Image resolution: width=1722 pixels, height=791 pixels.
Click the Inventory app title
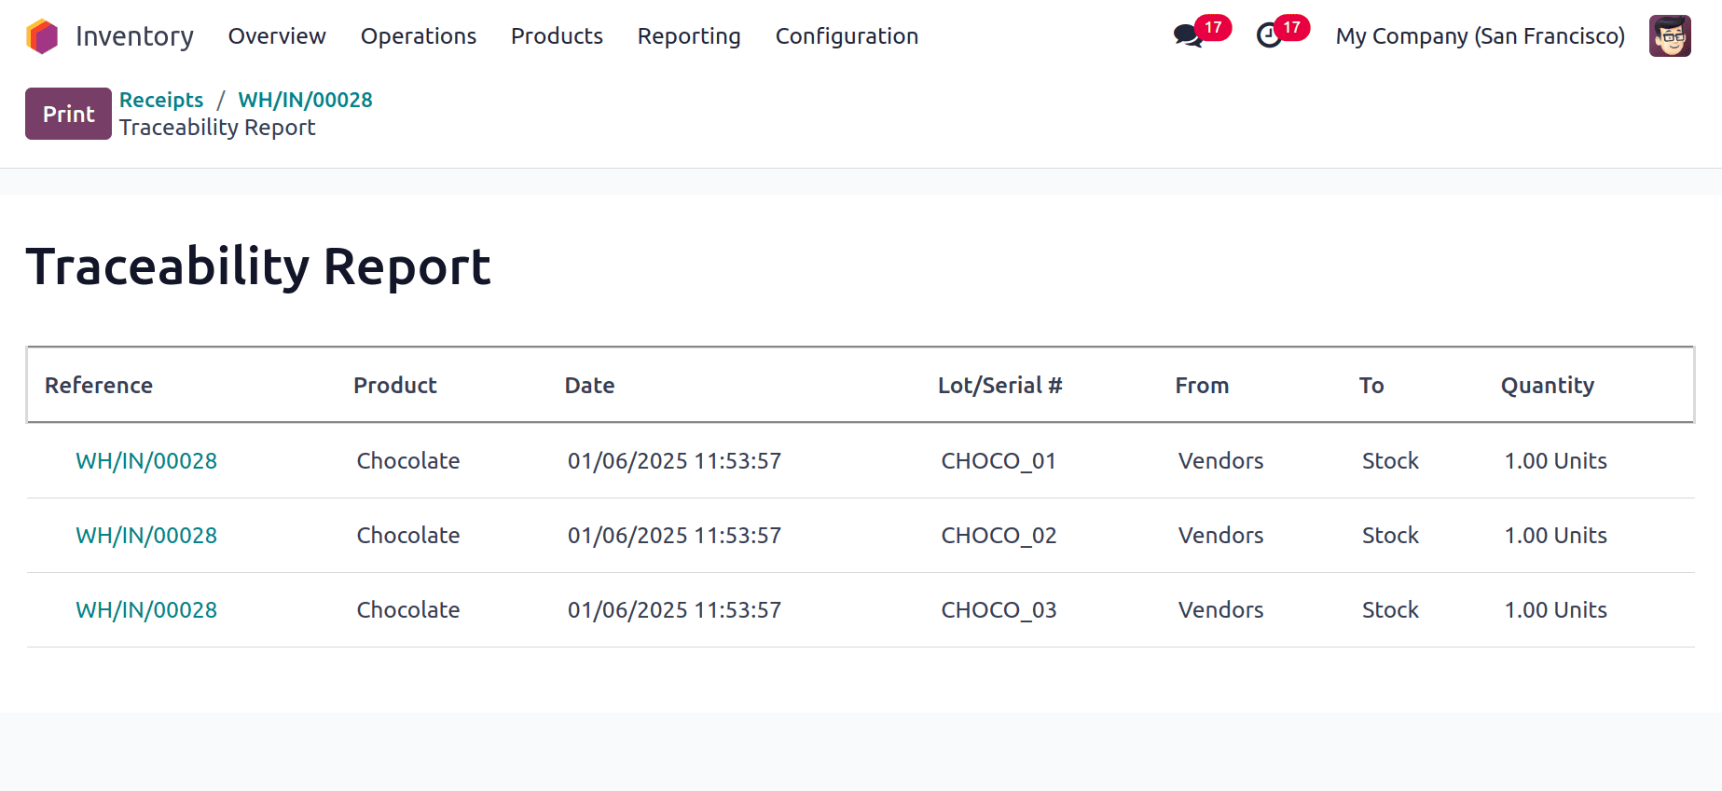(134, 36)
